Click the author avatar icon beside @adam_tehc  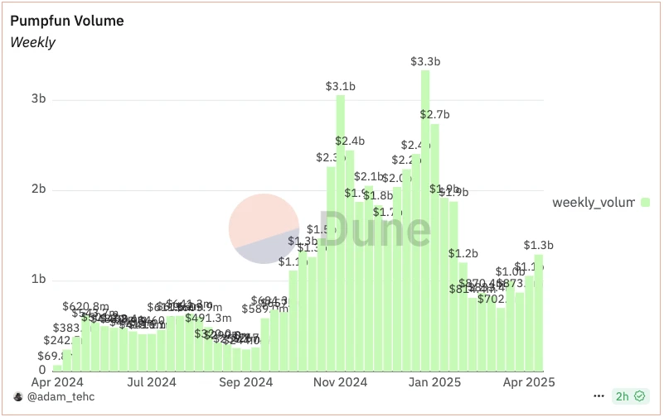(x=17, y=396)
